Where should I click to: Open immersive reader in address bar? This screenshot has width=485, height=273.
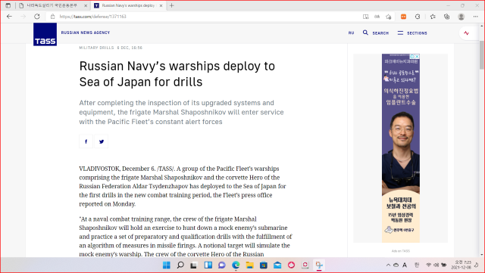coord(365,17)
